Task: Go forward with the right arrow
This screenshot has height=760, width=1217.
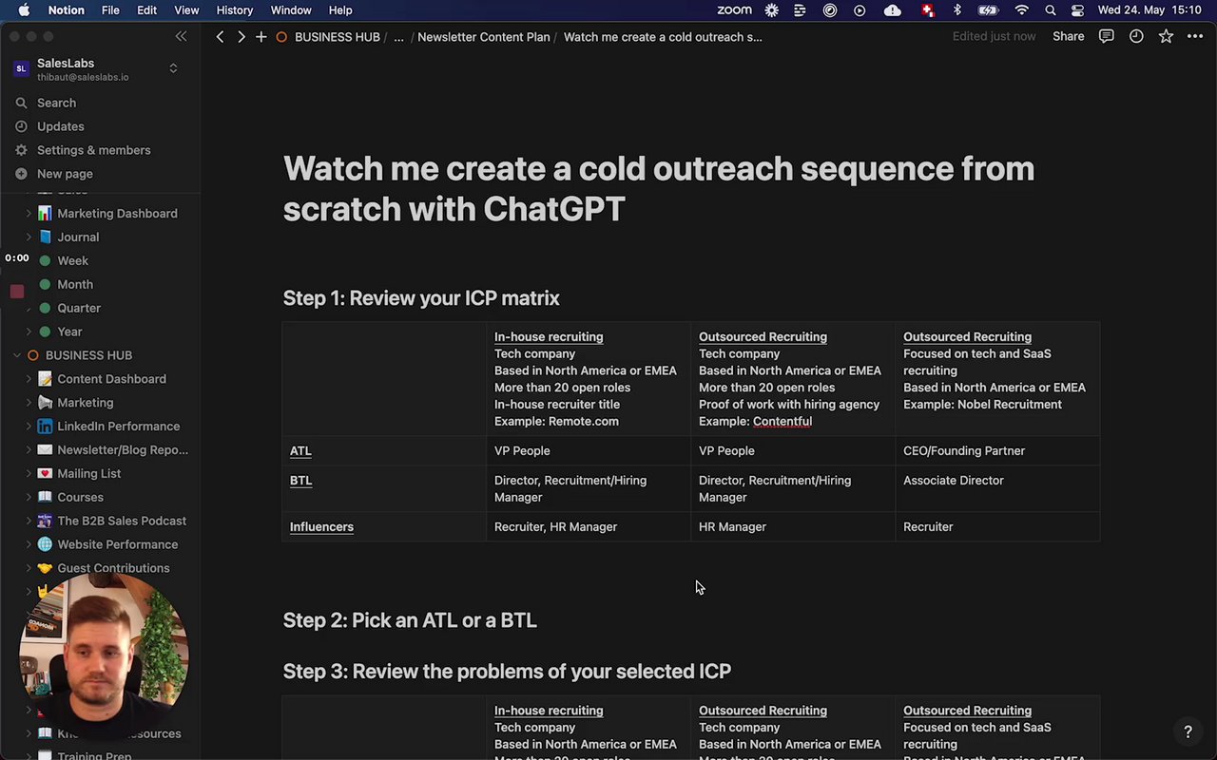Action: click(x=241, y=37)
